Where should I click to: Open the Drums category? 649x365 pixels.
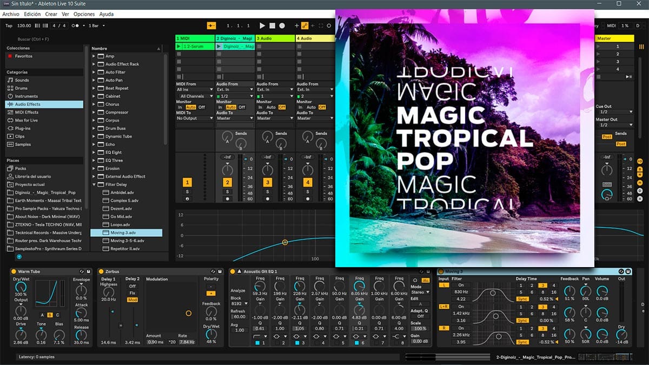click(44, 88)
